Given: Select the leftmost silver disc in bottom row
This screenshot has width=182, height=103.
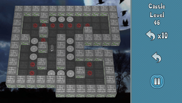Looking at the screenshot, I should point(51,73).
